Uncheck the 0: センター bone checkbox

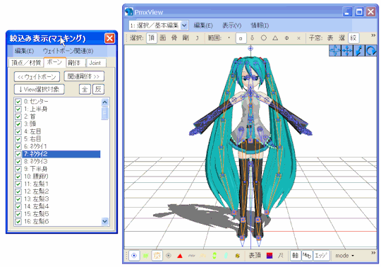pyautogui.click(x=18, y=102)
